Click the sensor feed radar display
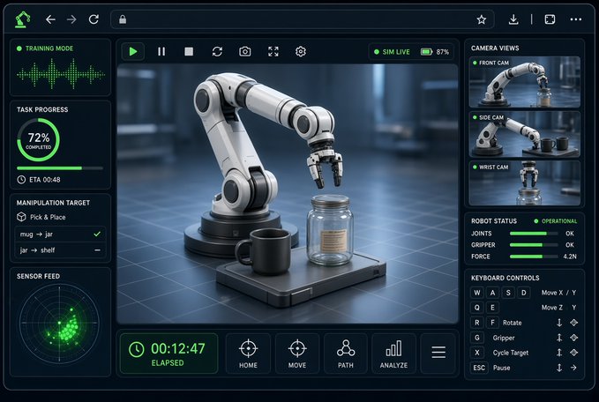Viewport: 599px width, 402px height. [x=60, y=324]
